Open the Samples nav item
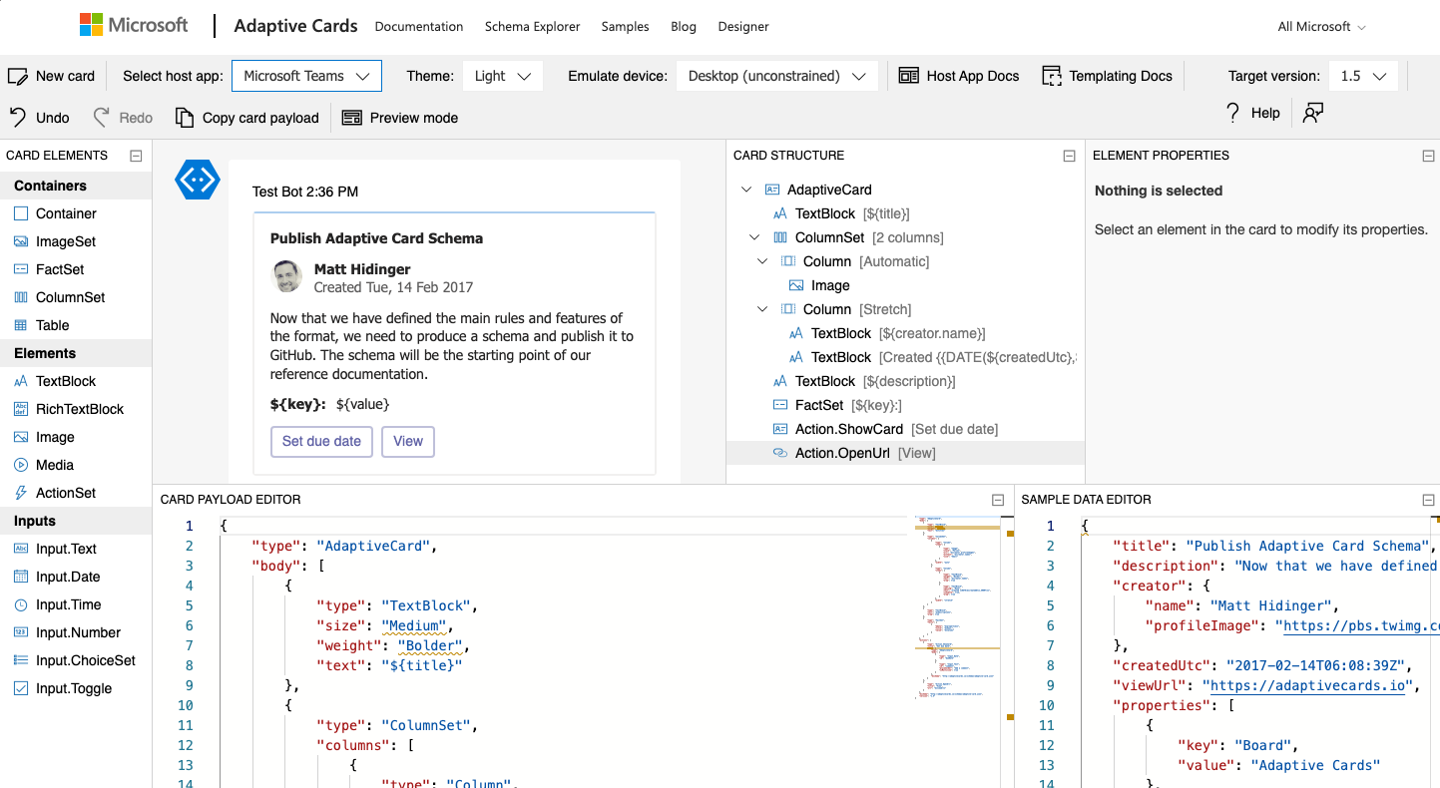The width and height of the screenshot is (1440, 788). (x=625, y=27)
